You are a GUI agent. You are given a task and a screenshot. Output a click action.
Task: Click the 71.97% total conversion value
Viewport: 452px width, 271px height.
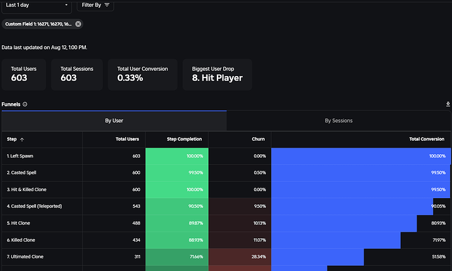pyautogui.click(x=439, y=240)
